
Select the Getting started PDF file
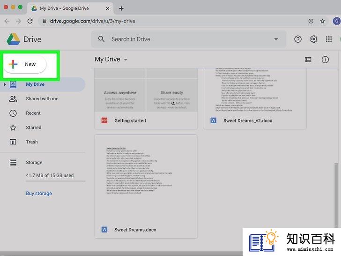(146, 98)
